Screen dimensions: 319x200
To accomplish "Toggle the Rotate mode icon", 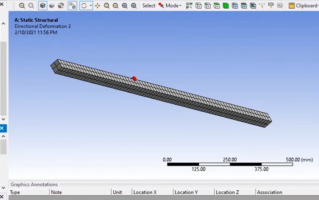I will pos(84,5).
